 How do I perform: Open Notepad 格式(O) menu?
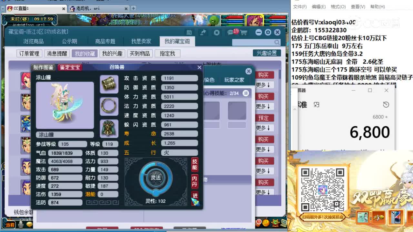tap(338, 6)
